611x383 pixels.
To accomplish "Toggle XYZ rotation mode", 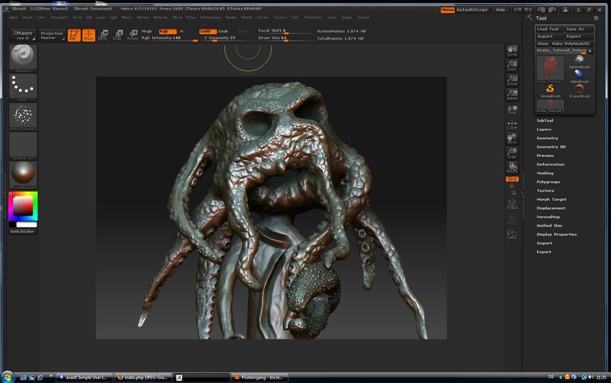I will (x=512, y=179).
